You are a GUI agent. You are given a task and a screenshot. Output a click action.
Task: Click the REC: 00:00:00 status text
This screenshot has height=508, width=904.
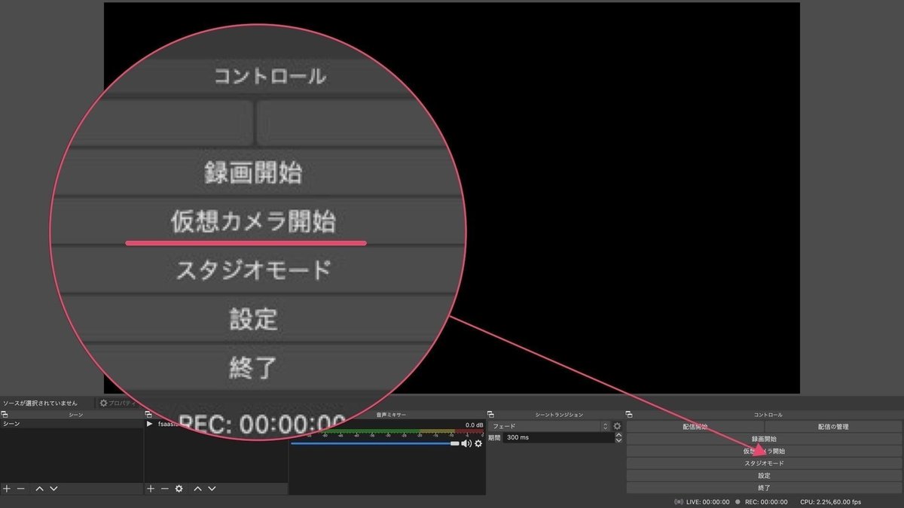[x=768, y=502]
